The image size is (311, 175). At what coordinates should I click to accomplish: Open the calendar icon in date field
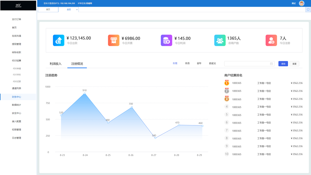(x=271, y=64)
